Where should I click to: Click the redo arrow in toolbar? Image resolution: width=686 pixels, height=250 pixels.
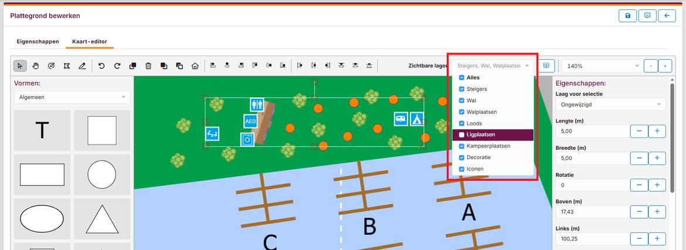(117, 66)
